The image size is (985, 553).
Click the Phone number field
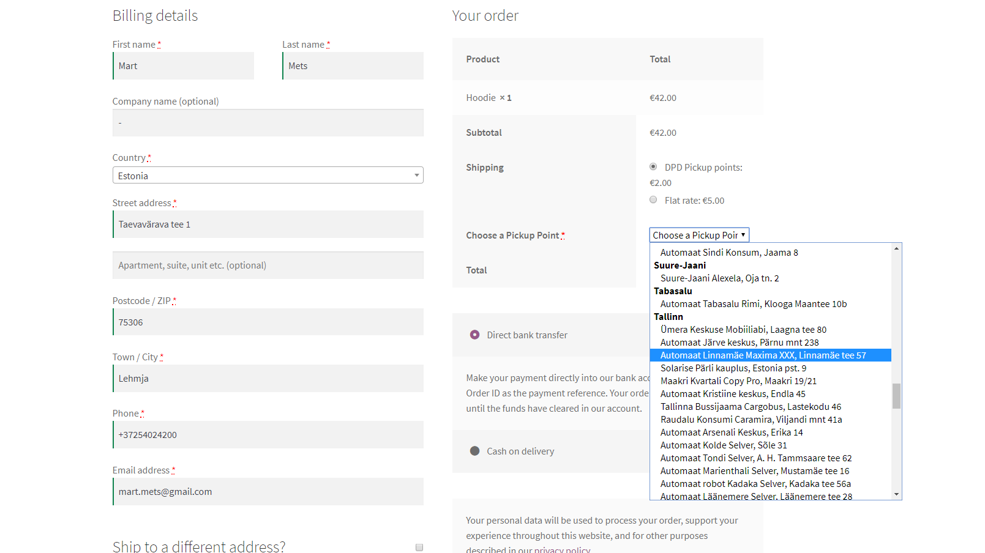[x=268, y=435]
